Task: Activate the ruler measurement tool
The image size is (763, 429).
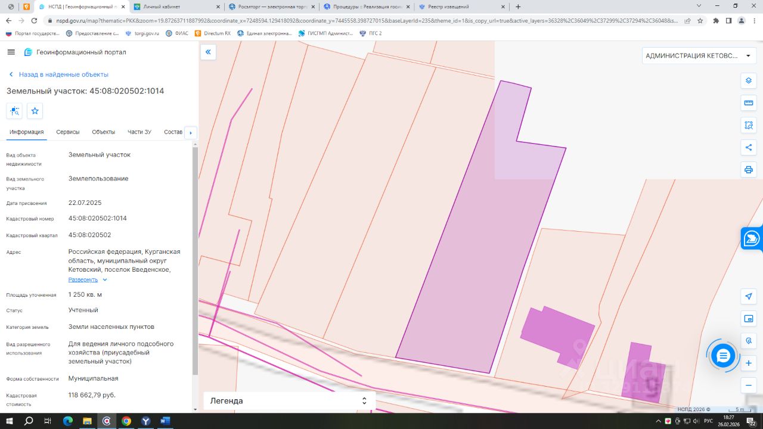Action: tap(749, 103)
